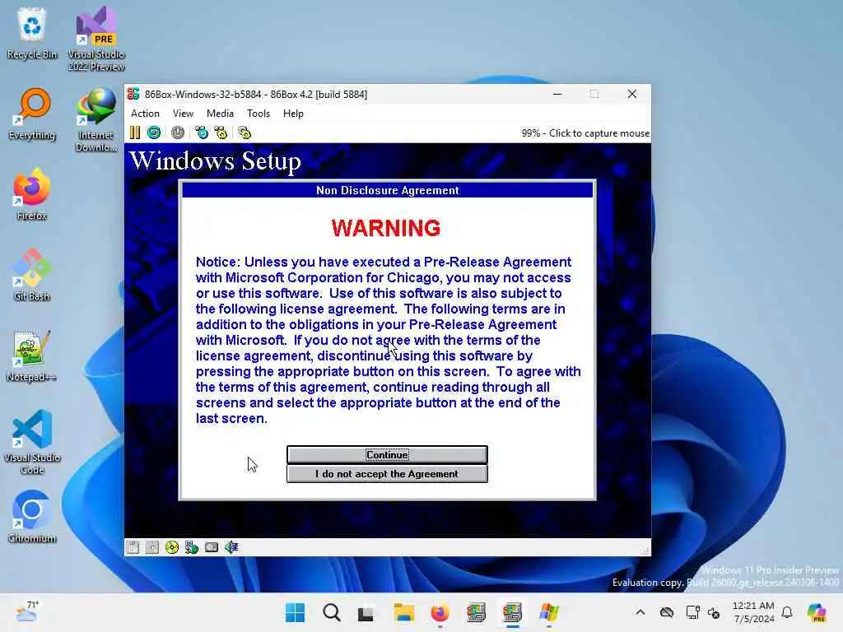The width and height of the screenshot is (843, 632).
Task: Open clock showing 12:21 AM
Action: pyautogui.click(x=753, y=612)
